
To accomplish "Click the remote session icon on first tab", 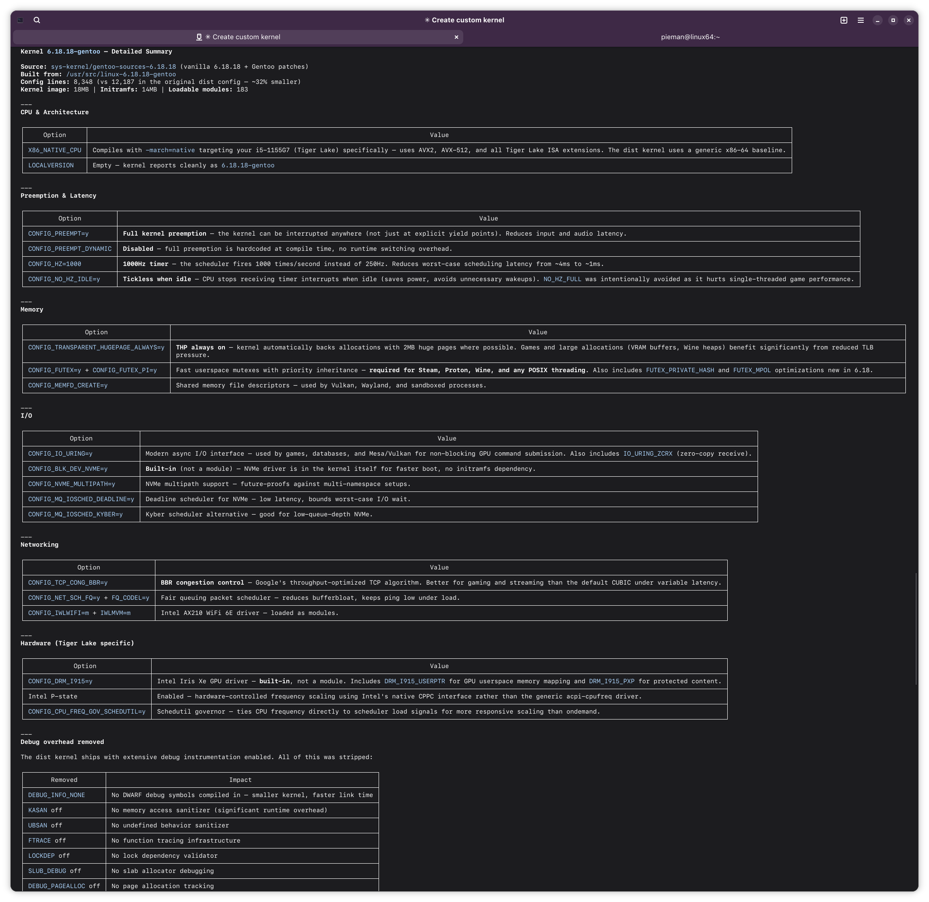I will tap(199, 37).
